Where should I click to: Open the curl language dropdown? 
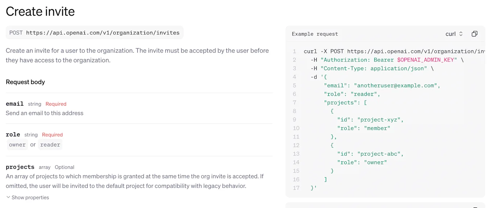[454, 34]
